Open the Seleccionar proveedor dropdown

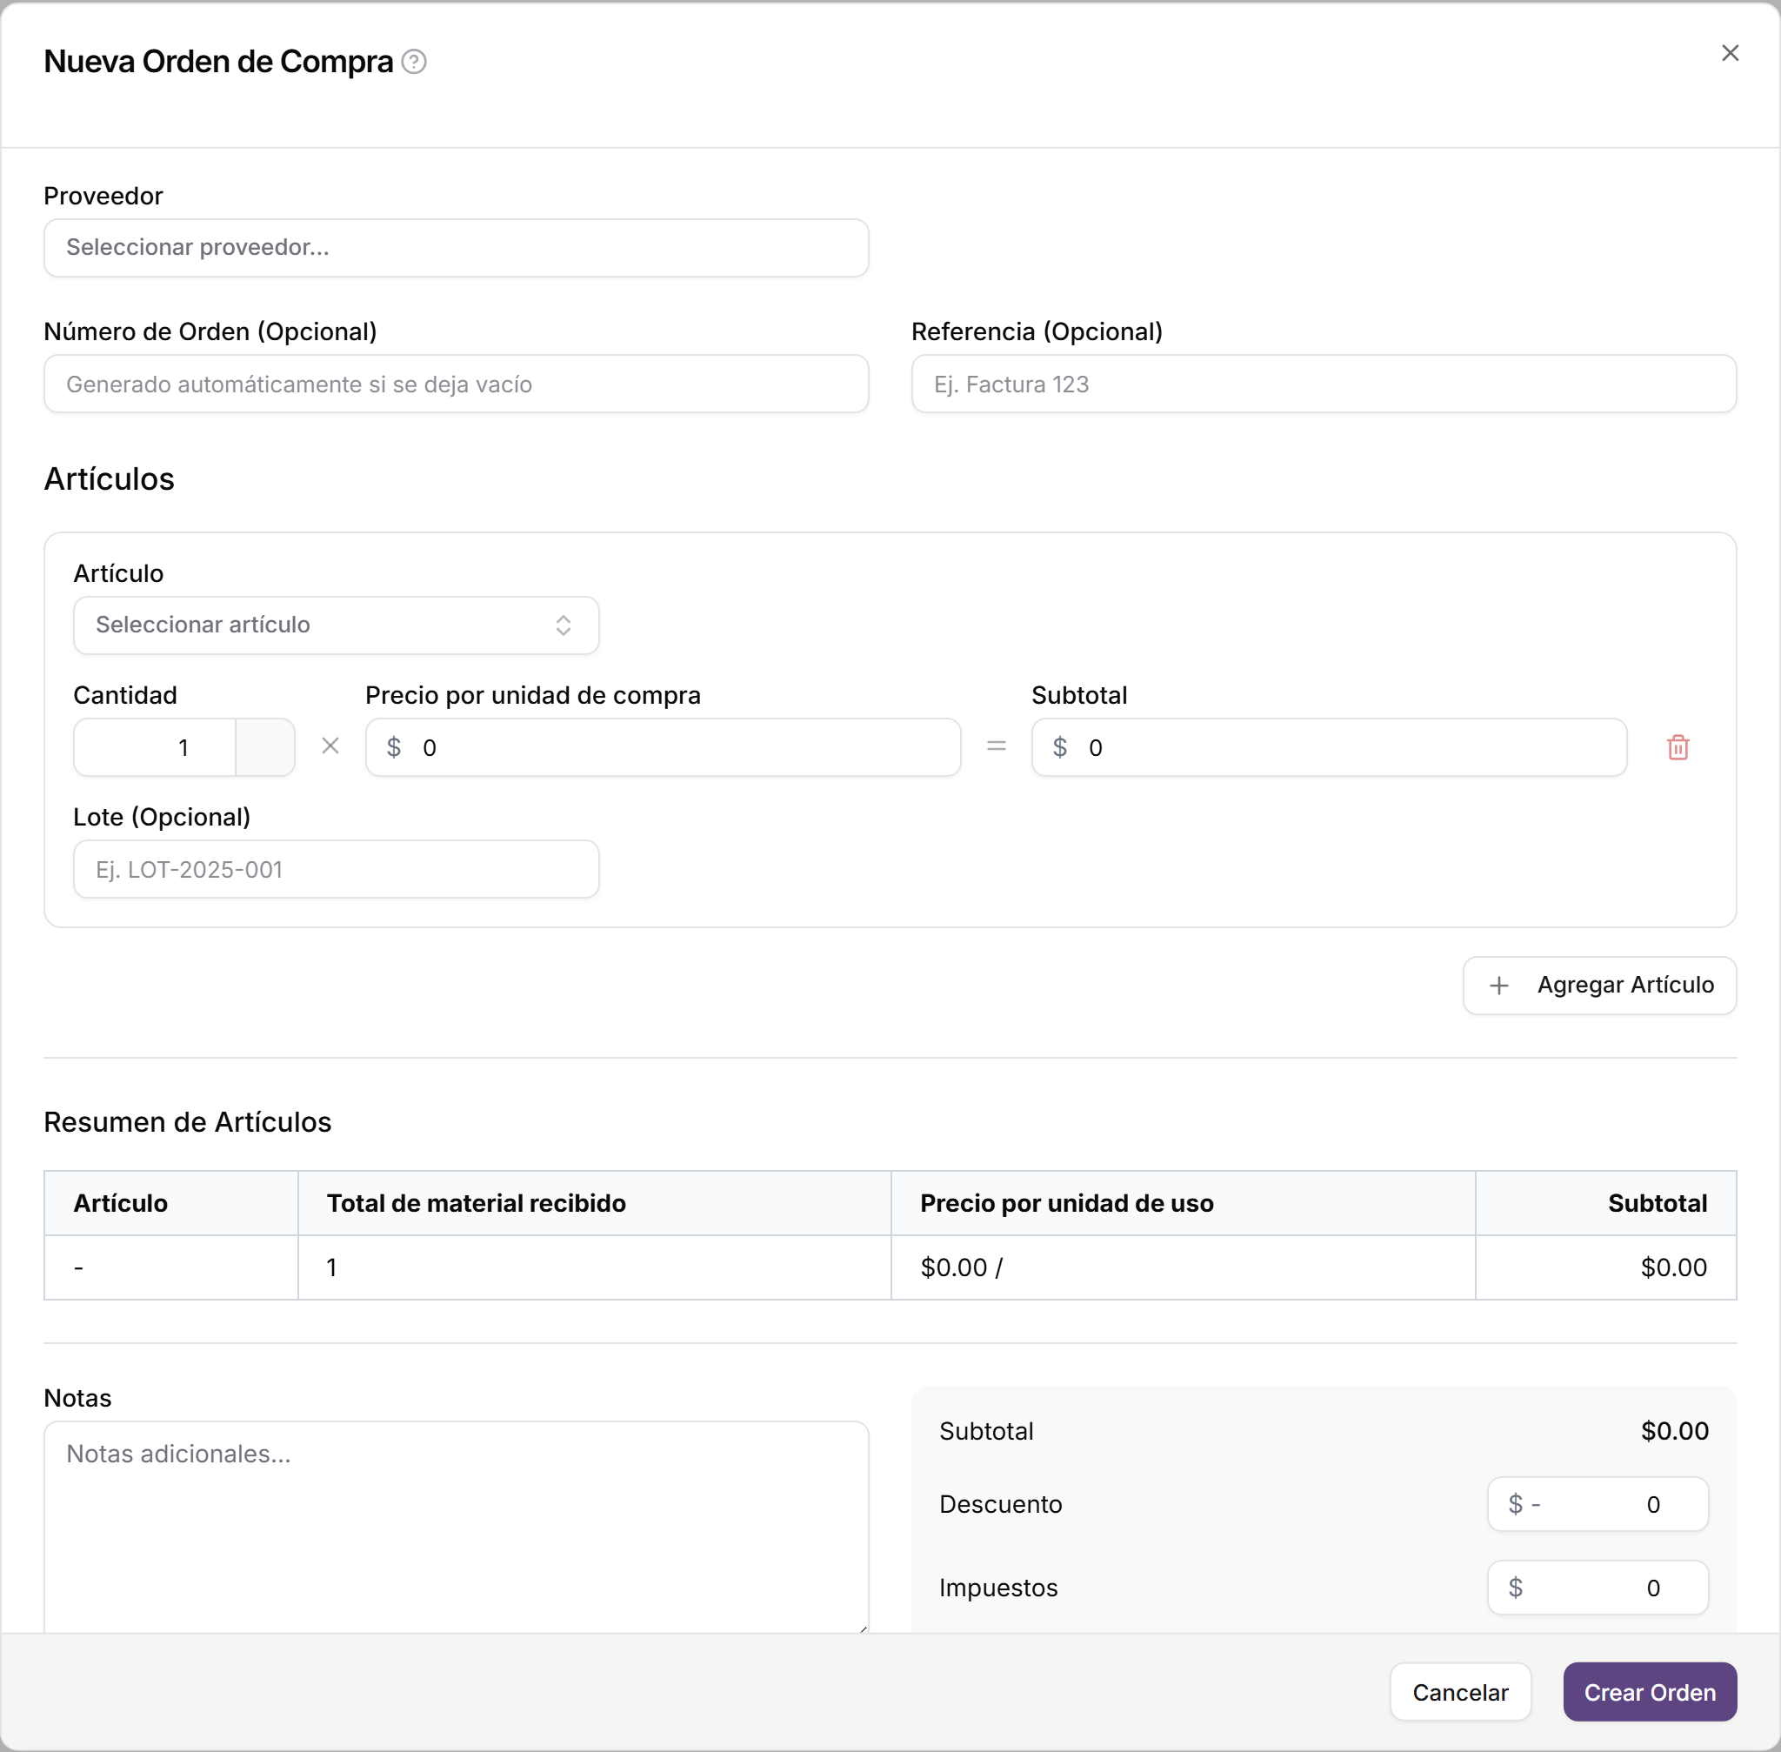point(457,248)
